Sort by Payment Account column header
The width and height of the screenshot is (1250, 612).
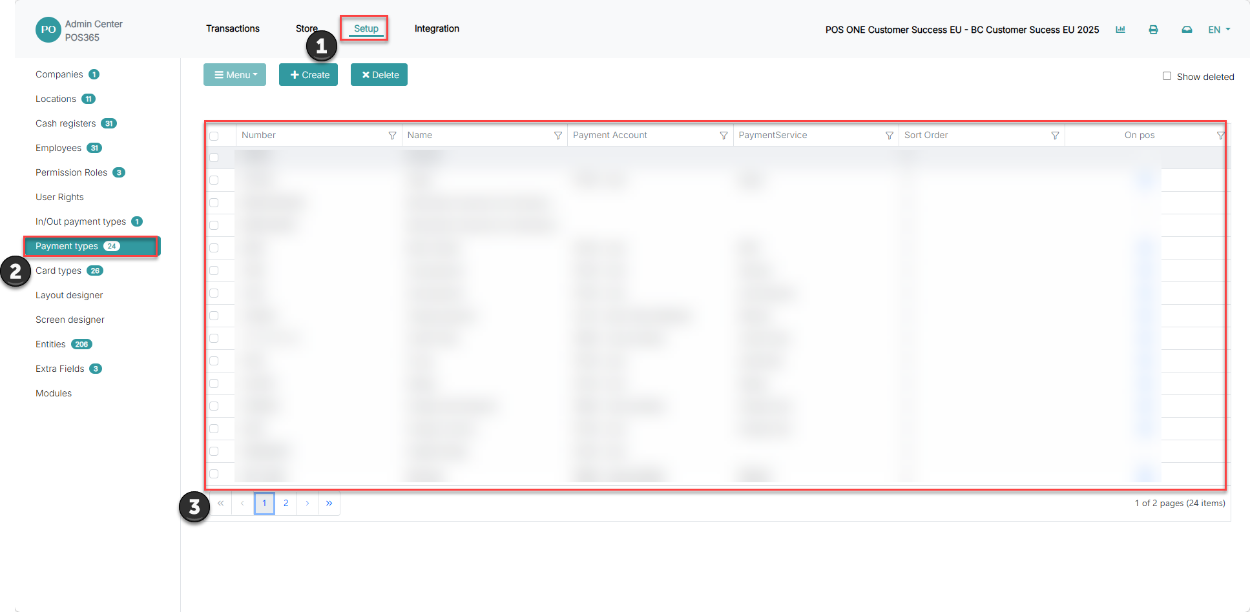[x=610, y=135]
